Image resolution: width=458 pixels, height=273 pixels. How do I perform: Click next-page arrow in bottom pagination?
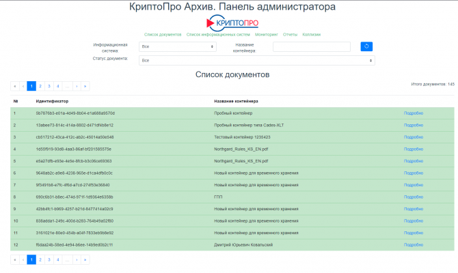click(x=77, y=259)
